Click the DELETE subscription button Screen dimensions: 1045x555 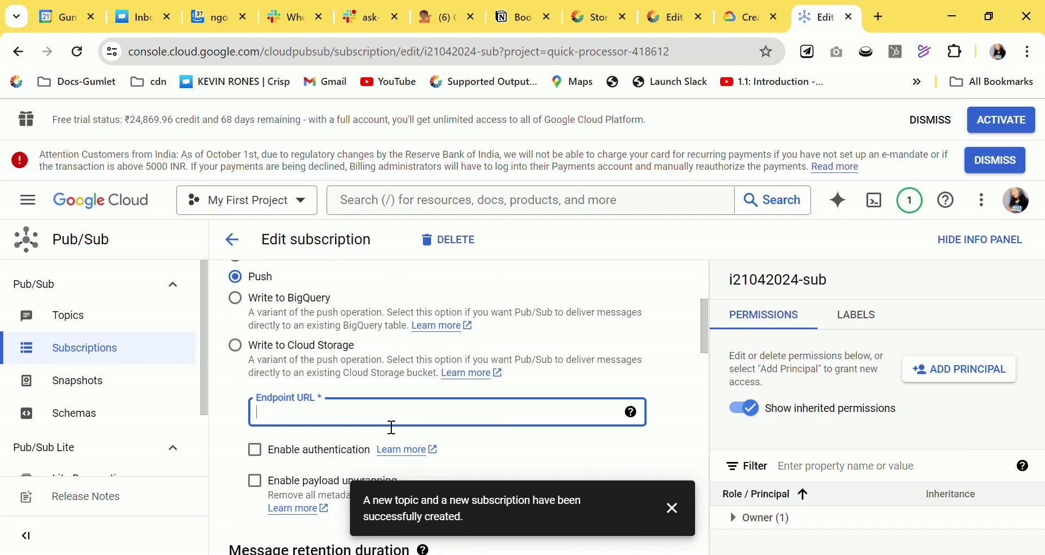(448, 239)
